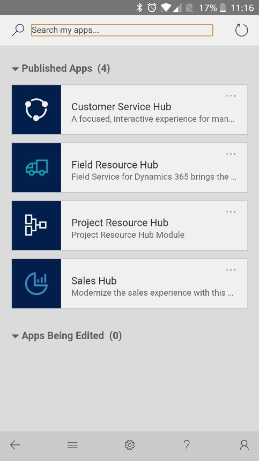
Task: Open more options for Customer Service Hub
Action: (x=231, y=96)
